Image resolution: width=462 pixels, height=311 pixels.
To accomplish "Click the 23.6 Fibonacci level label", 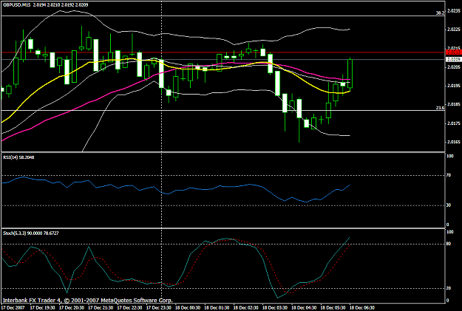I will coord(441,108).
